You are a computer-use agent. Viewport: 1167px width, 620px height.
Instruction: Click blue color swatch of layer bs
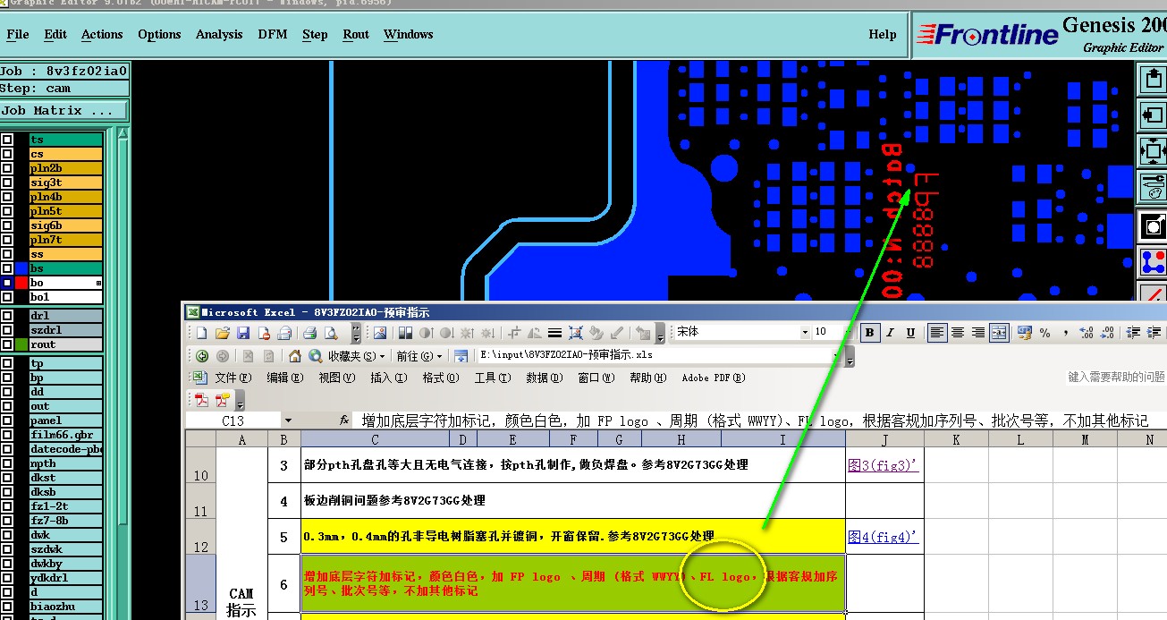(x=21, y=268)
